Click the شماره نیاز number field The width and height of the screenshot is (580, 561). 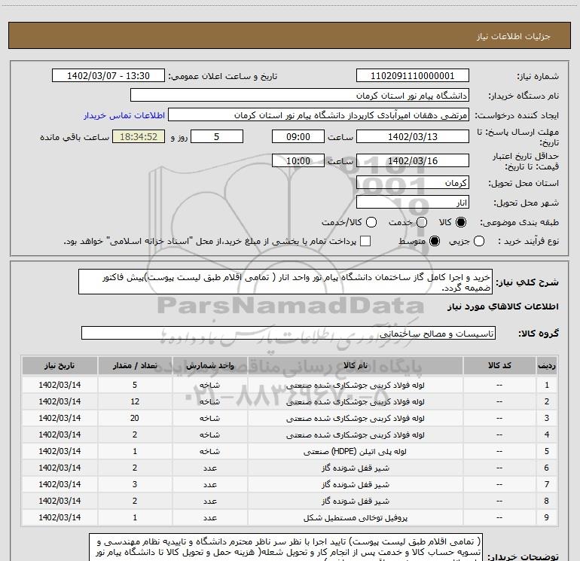tap(412, 76)
